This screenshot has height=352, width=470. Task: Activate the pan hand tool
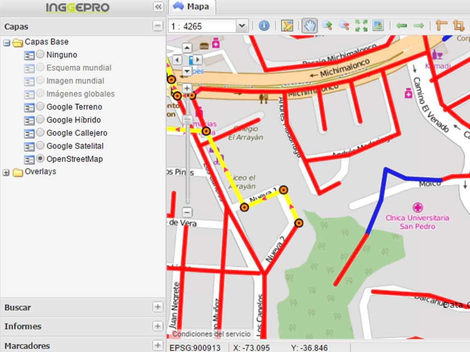point(309,26)
